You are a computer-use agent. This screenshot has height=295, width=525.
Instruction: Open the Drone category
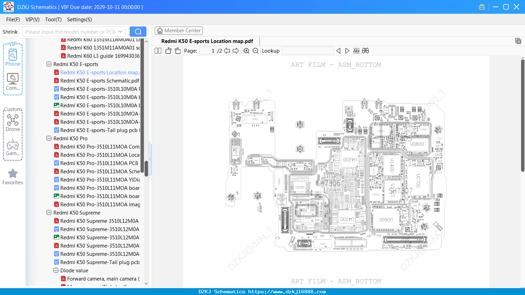click(x=13, y=123)
